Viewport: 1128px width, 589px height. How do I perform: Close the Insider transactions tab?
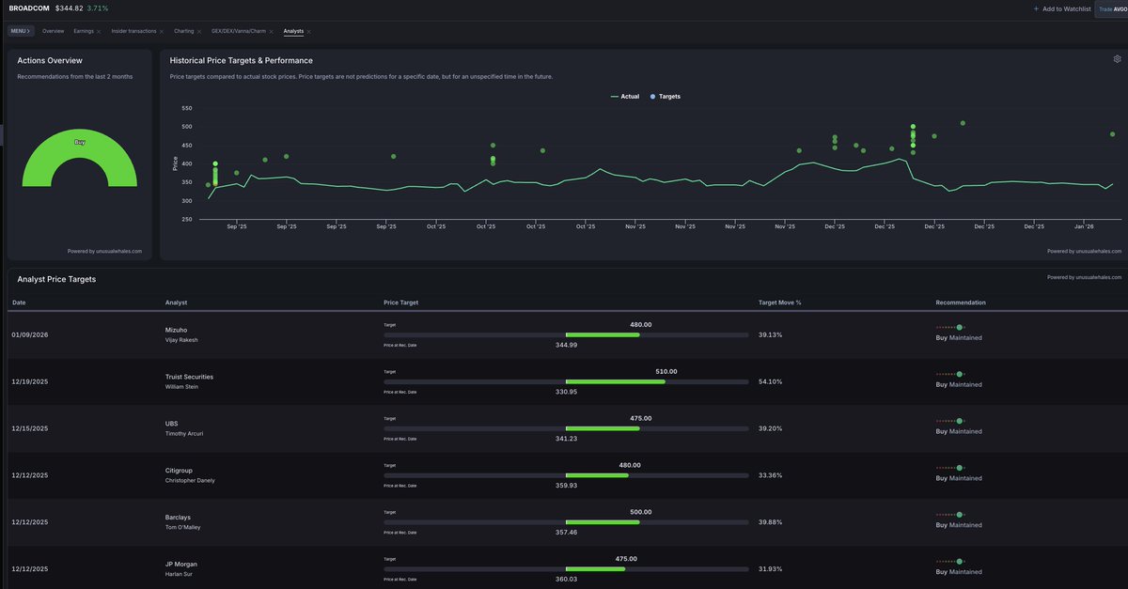point(162,31)
